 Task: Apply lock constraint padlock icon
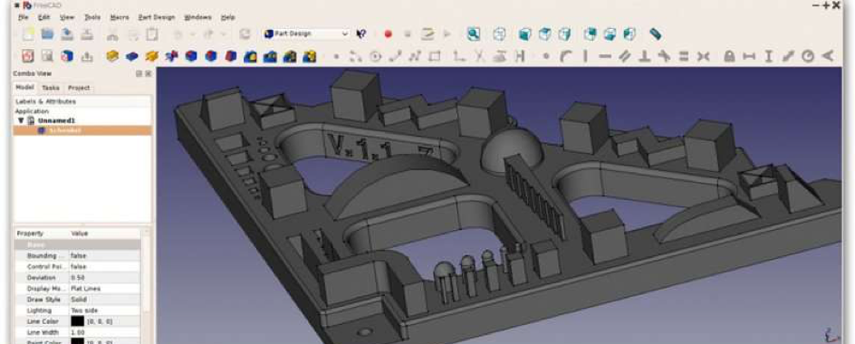[x=729, y=56]
